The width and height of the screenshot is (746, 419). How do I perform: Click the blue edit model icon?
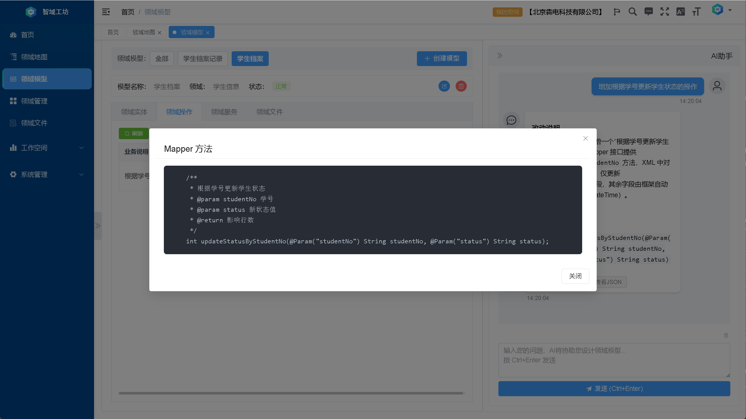(444, 86)
